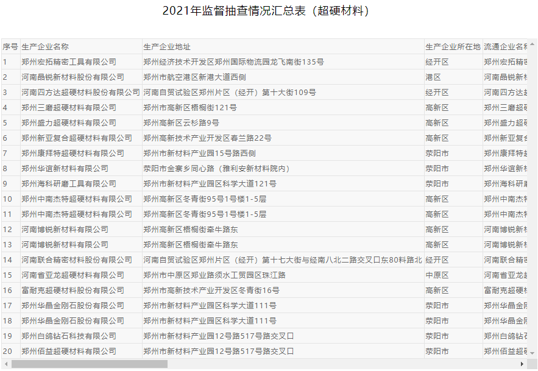Viewport: 538px width, 371px height.
Task: Select address 郑州高新区梧桐街牵牛路东 in row 12
Action: (283, 229)
